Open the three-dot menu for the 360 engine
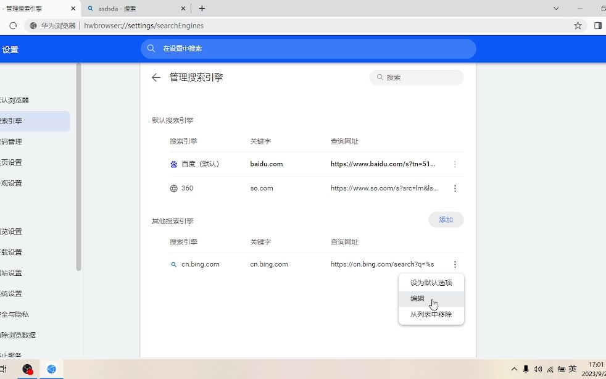The height and width of the screenshot is (379, 606). pos(455,188)
